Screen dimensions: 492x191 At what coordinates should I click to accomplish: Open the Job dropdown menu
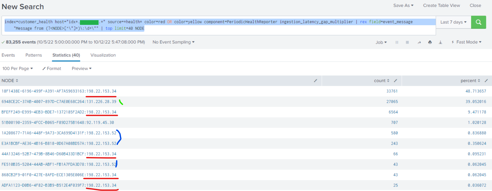(x=381, y=42)
